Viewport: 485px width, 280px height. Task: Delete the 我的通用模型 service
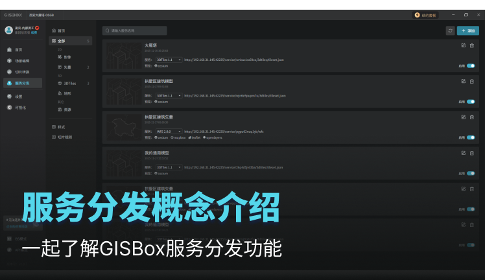(x=472, y=153)
